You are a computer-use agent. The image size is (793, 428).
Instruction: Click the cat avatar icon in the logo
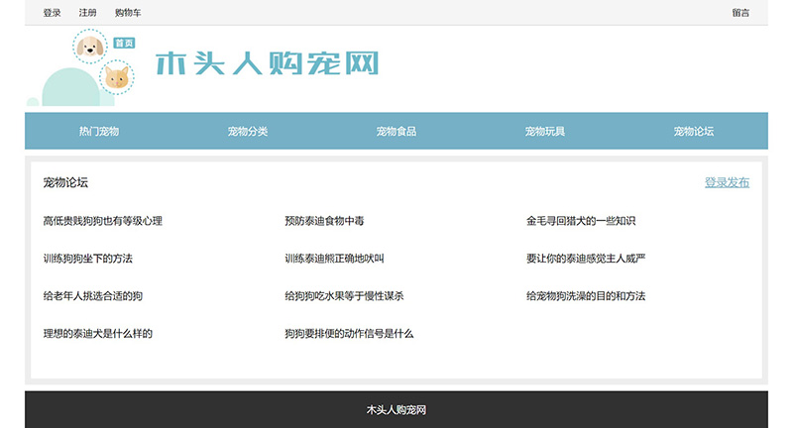(x=117, y=76)
